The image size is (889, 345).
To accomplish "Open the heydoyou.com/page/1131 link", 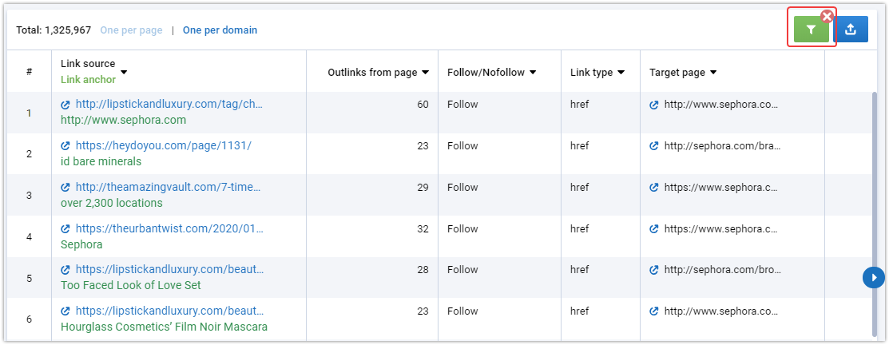I will click(163, 145).
